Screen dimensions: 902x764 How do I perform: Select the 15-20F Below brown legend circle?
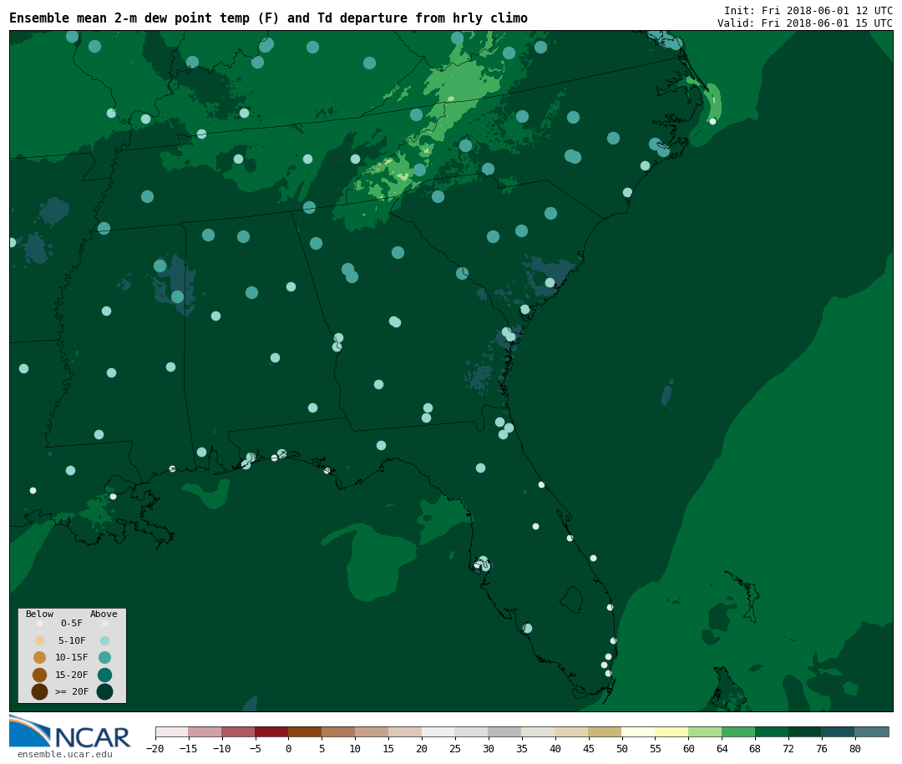pyautogui.click(x=39, y=675)
